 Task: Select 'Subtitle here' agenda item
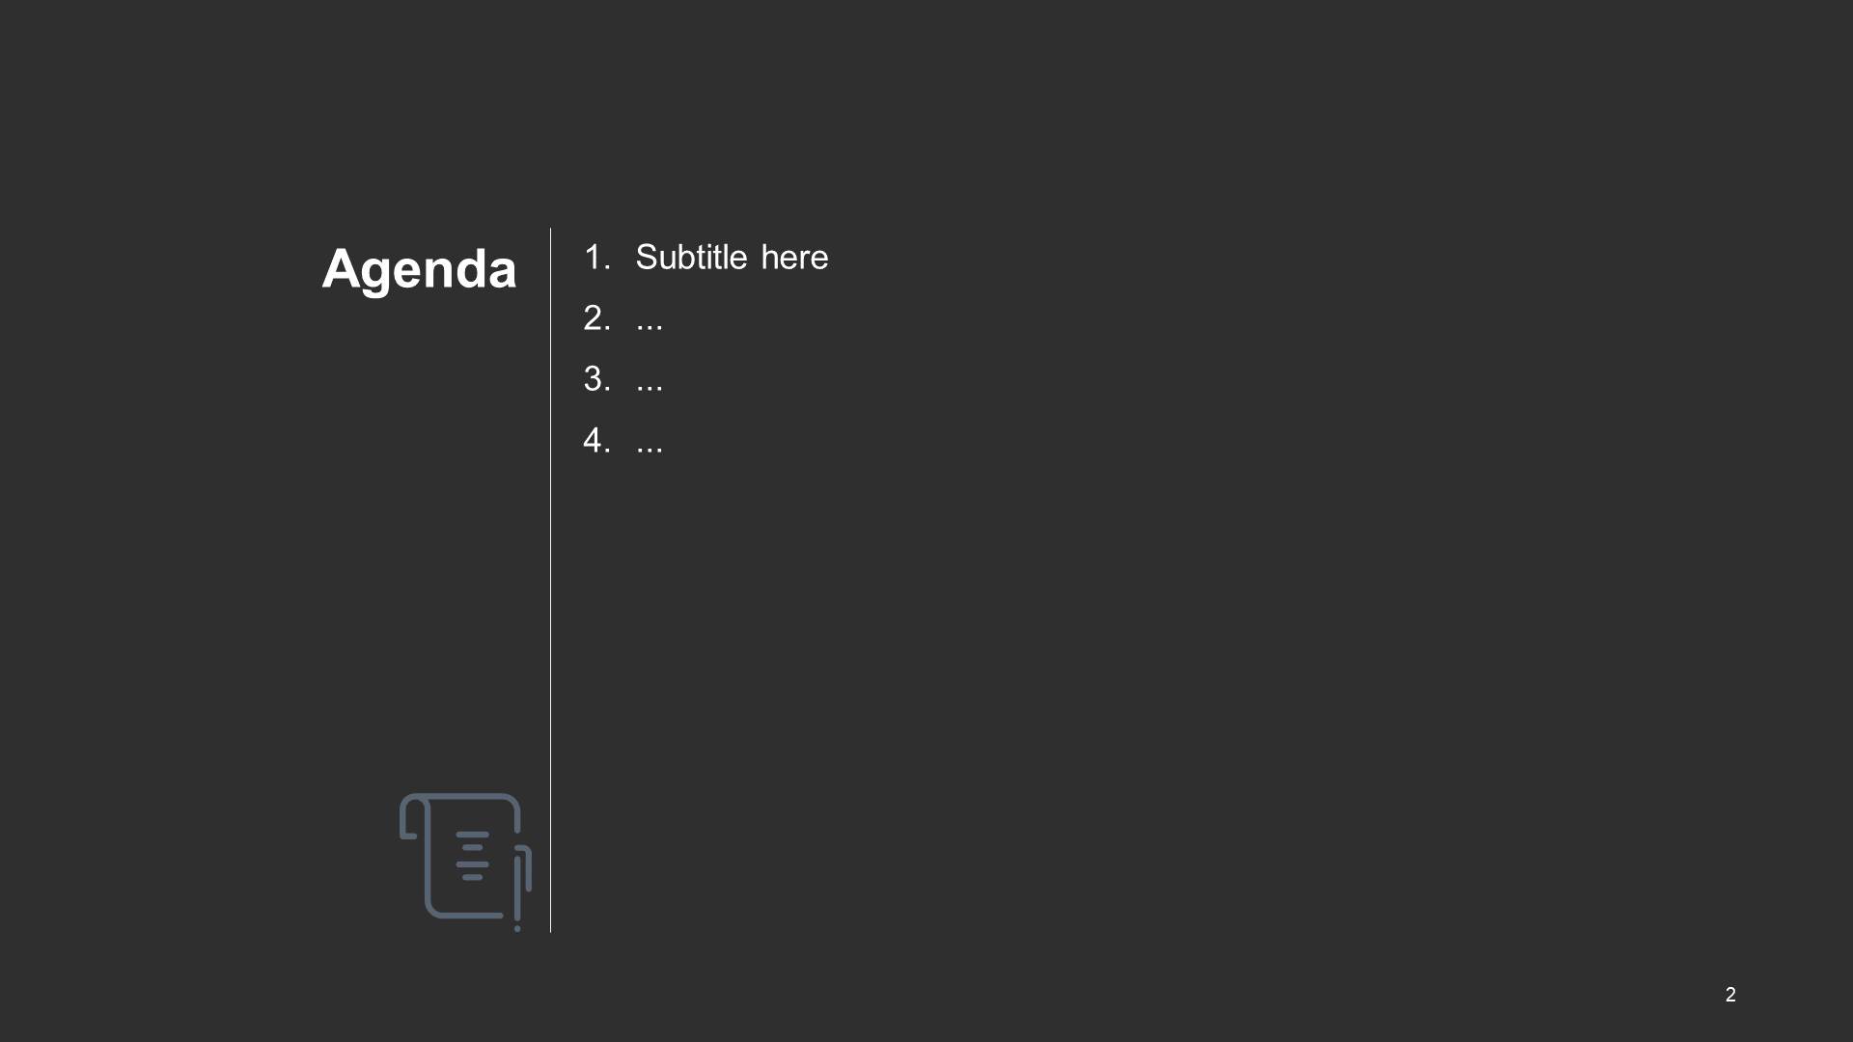tap(733, 256)
